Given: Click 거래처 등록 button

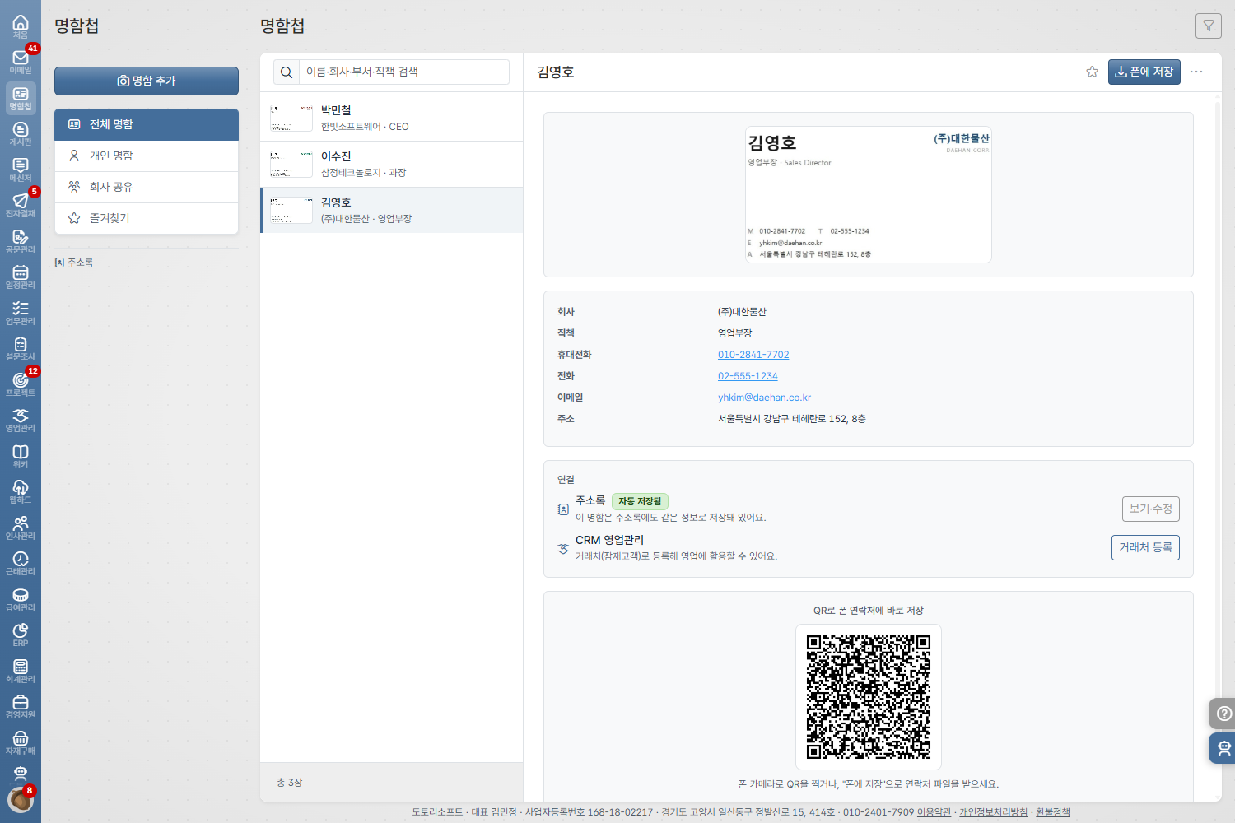Looking at the screenshot, I should point(1145,547).
